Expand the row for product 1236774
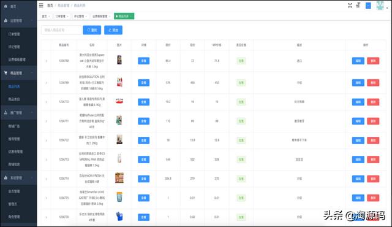 tap(47, 179)
